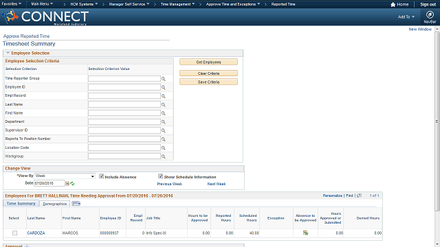Viewport: 440px width, 247px height.
Task: Click the Clear Criteria button
Action: tap(208, 73)
